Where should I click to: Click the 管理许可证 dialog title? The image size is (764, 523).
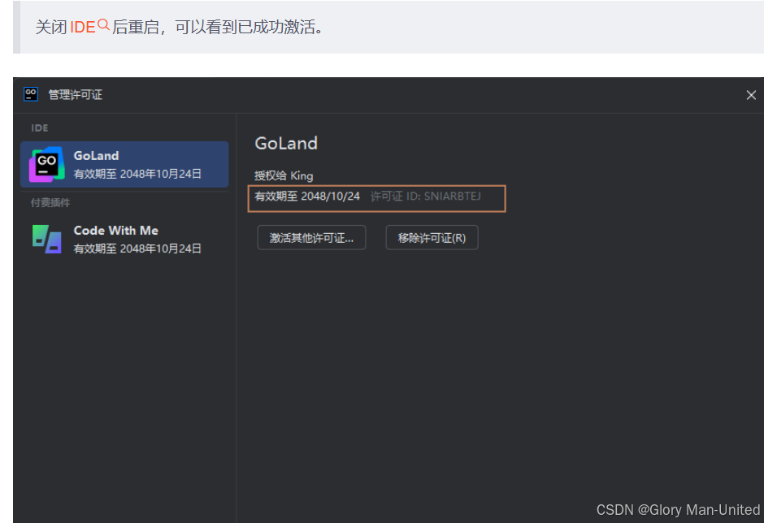coord(76,94)
